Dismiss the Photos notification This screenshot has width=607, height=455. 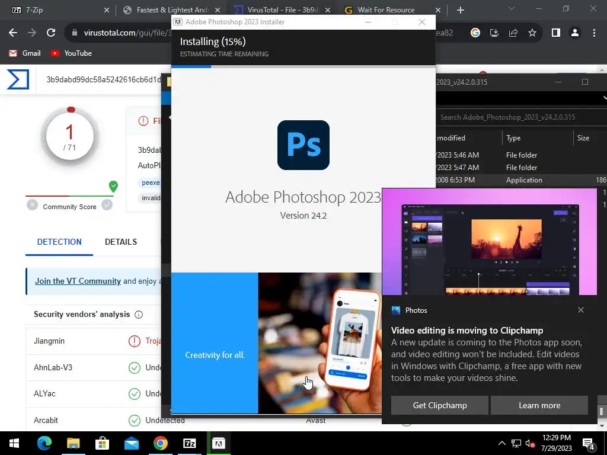581,310
